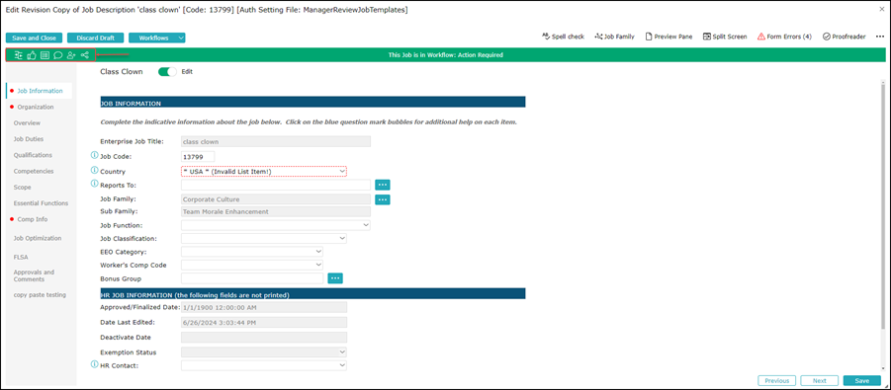Go to the Job Optimization section
This screenshot has width=891, height=390.
[38, 238]
